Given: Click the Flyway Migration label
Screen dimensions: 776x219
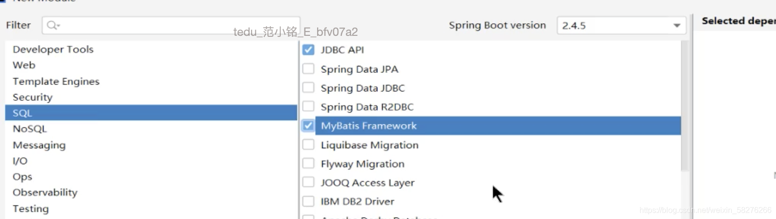Looking at the screenshot, I should [362, 164].
